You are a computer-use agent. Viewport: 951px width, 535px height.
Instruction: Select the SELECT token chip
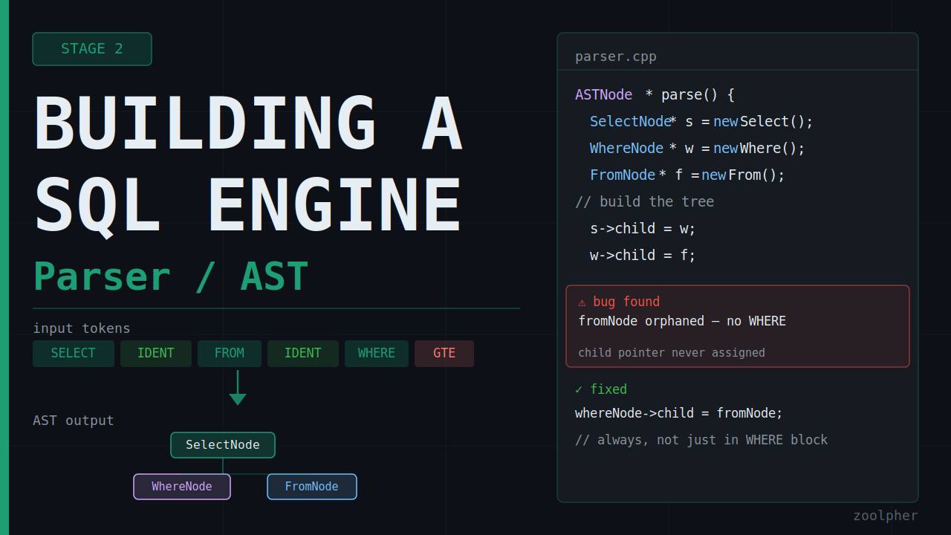tap(74, 354)
